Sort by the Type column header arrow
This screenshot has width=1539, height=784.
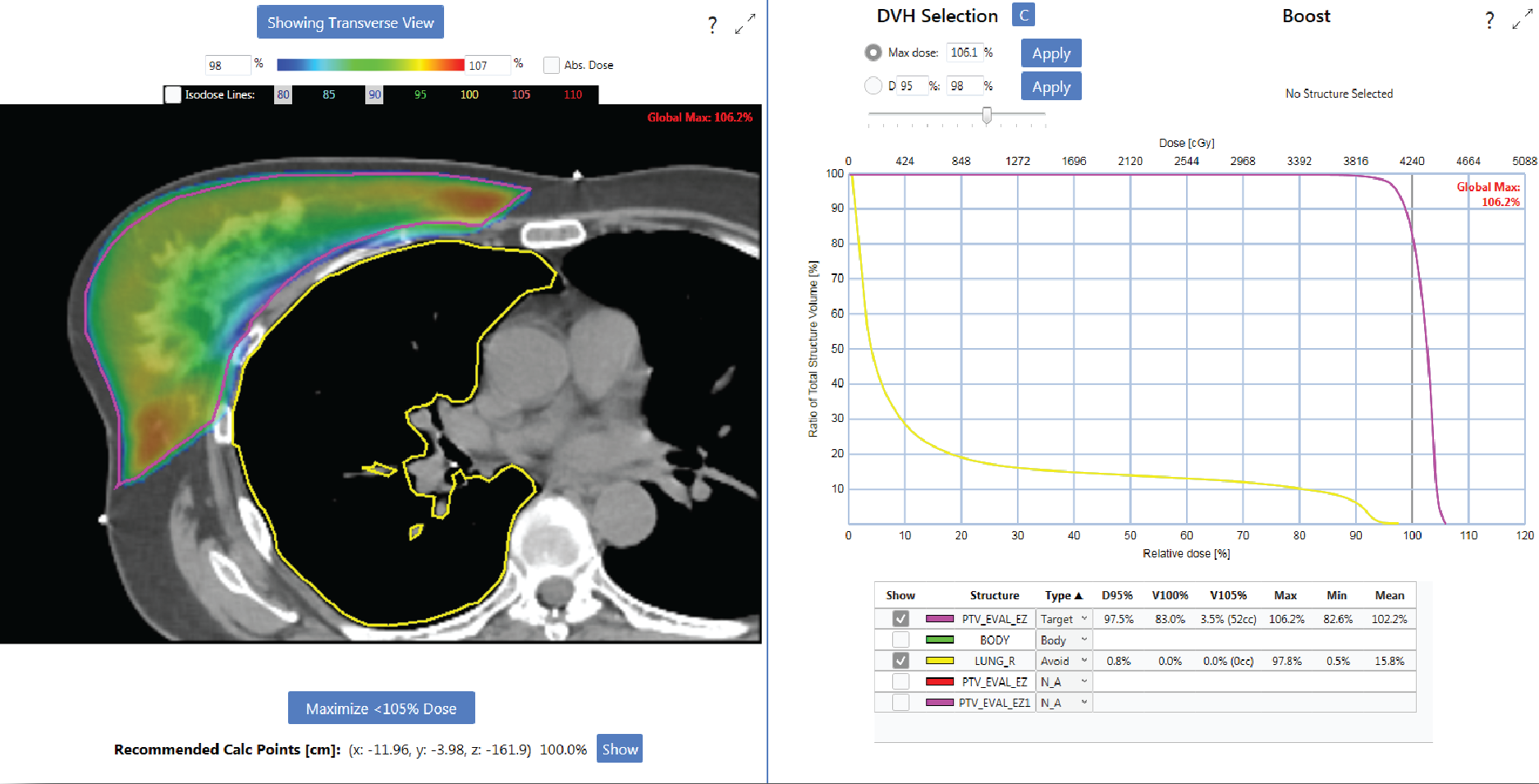point(1079,596)
